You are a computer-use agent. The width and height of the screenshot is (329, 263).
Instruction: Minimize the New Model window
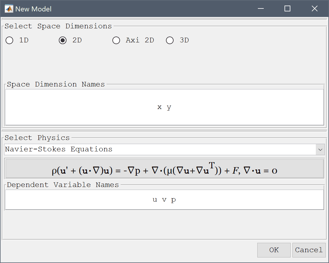coord(261,8)
